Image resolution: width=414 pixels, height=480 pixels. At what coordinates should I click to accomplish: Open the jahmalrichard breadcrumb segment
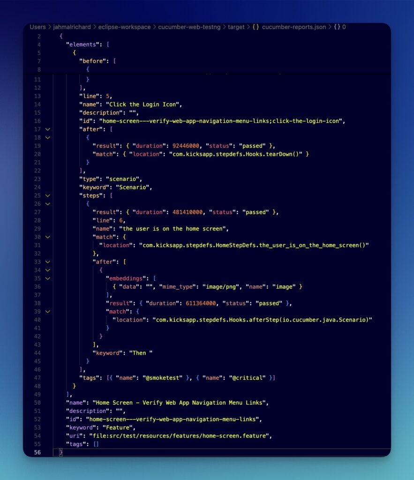point(72,27)
